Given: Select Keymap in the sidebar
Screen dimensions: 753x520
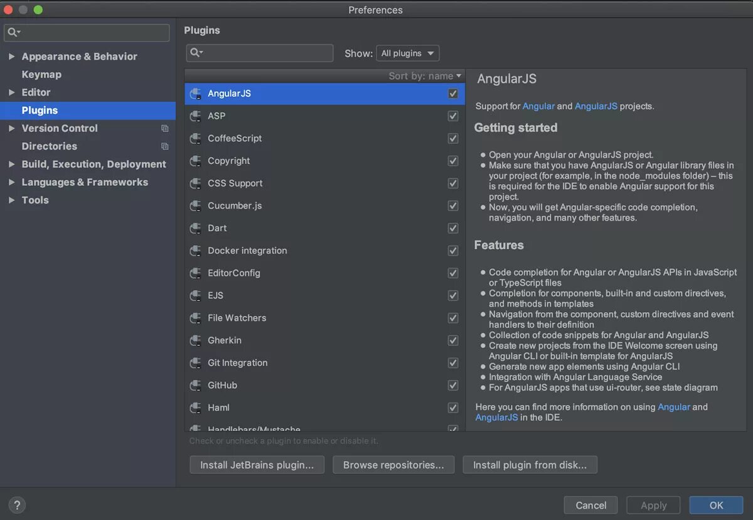Looking at the screenshot, I should 41,74.
